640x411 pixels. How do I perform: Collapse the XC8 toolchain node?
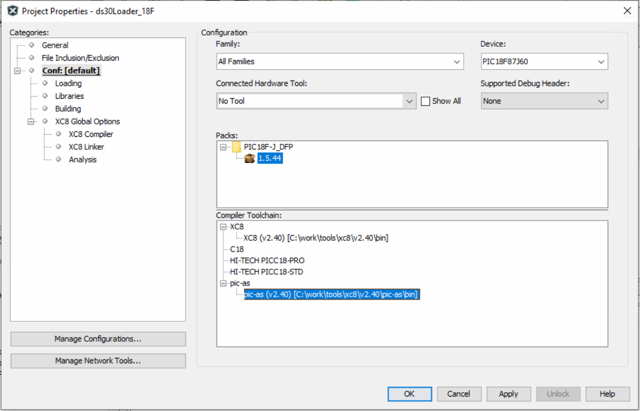(223, 227)
